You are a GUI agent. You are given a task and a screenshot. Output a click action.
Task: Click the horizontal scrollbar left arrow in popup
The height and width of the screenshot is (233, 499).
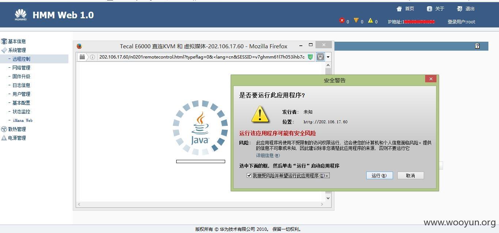tap(79, 204)
